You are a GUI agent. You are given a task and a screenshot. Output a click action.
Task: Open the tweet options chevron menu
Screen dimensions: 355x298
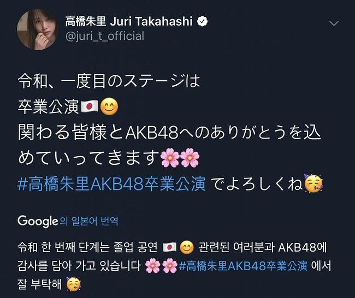(x=334, y=23)
